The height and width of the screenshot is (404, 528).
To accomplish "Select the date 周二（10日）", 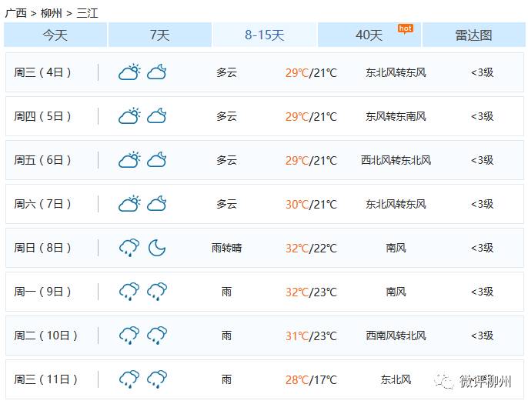I will coord(46,336).
